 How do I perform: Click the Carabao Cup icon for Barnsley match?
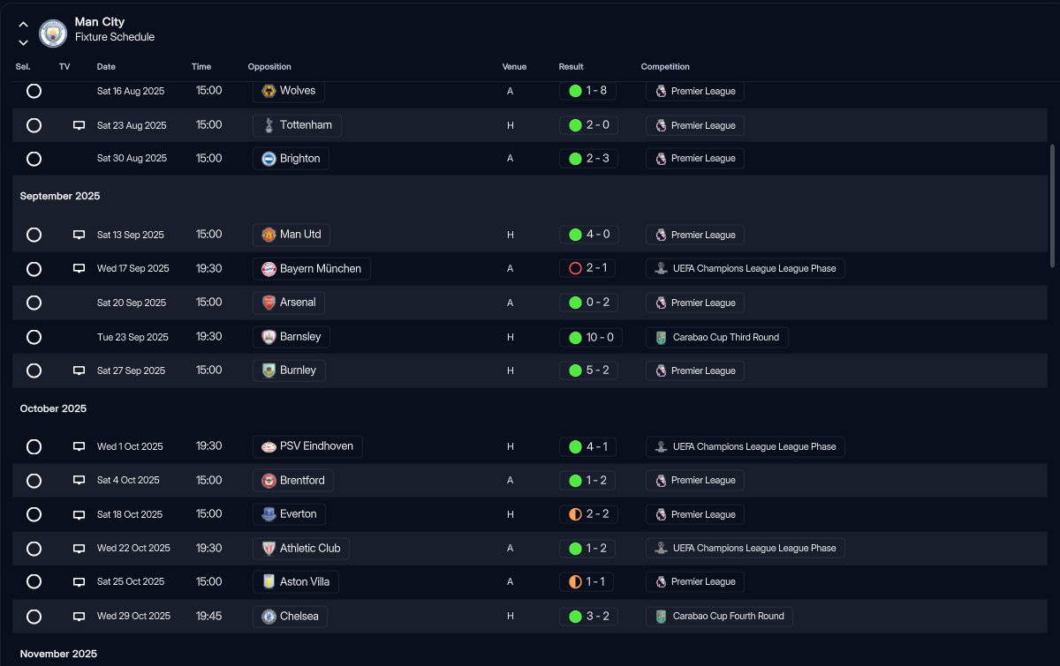pyautogui.click(x=661, y=337)
